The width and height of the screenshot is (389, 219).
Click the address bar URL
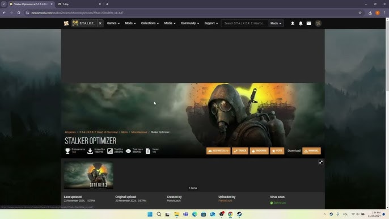coord(77,12)
